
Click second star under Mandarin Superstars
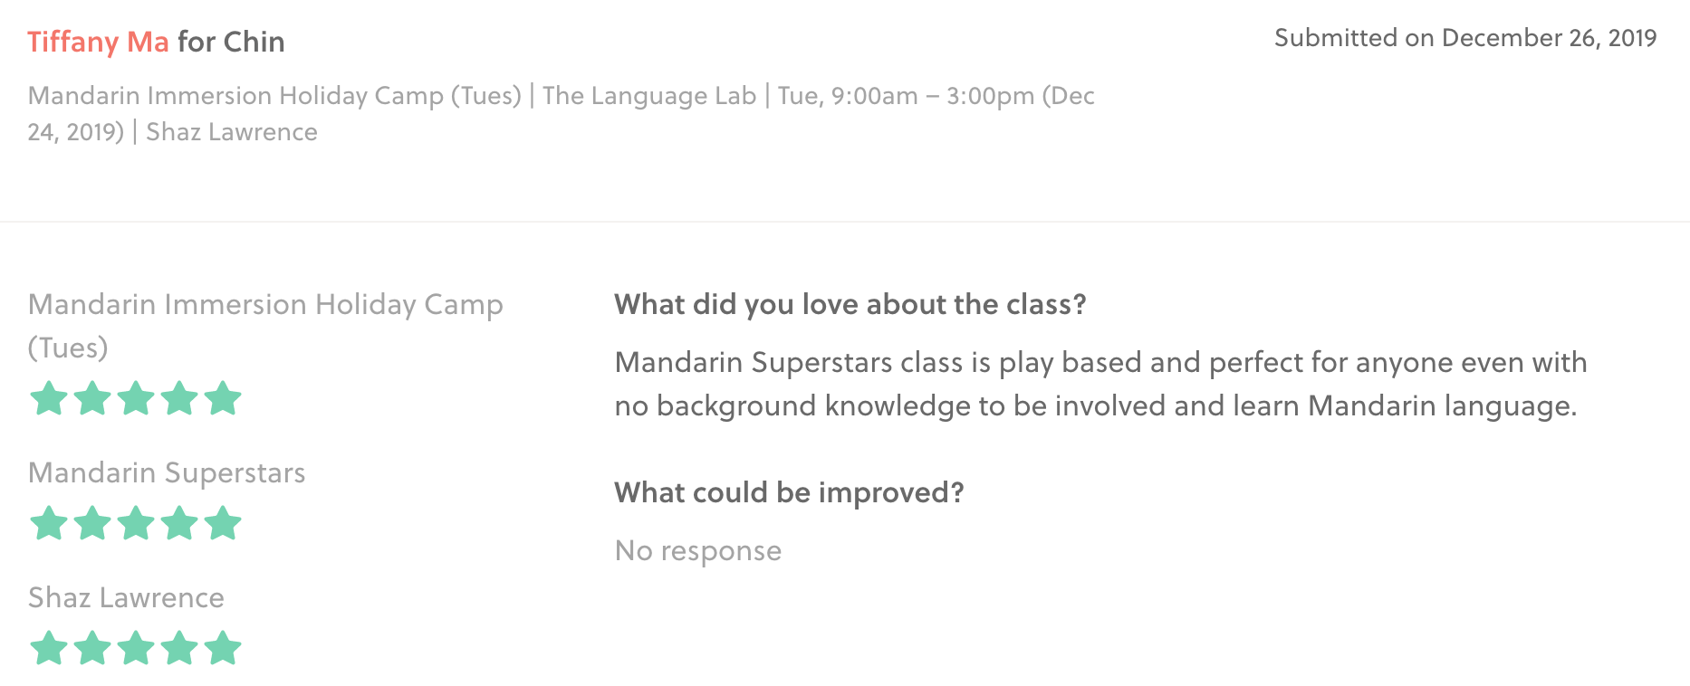tap(92, 523)
